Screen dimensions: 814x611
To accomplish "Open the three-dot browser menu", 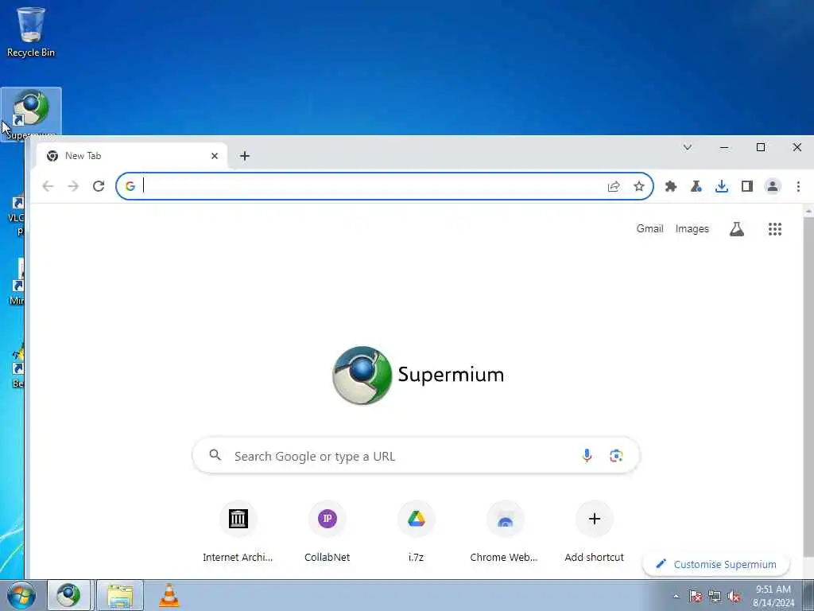I will click(x=798, y=186).
